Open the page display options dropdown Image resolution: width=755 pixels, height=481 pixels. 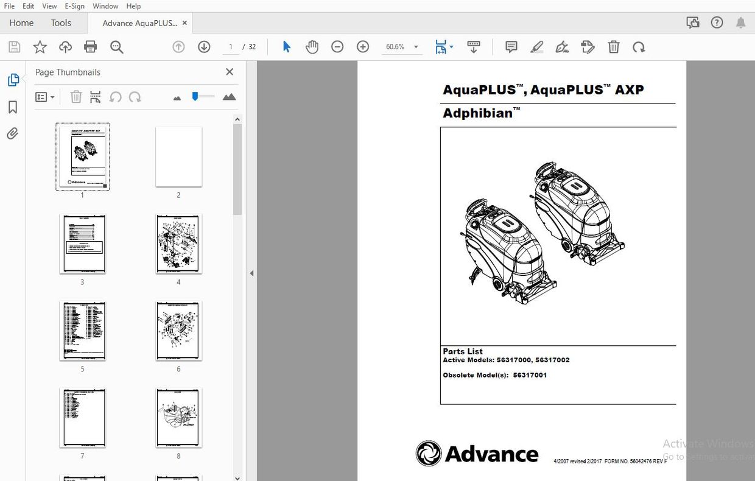[x=451, y=47]
